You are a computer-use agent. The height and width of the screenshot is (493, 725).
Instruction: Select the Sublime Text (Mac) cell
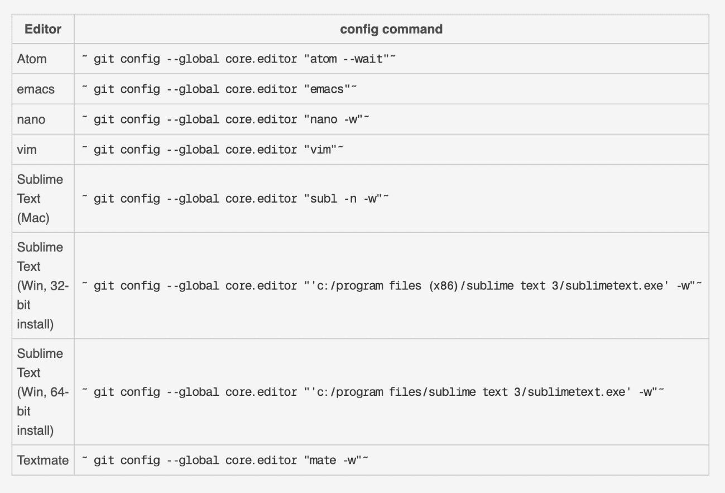(x=40, y=198)
